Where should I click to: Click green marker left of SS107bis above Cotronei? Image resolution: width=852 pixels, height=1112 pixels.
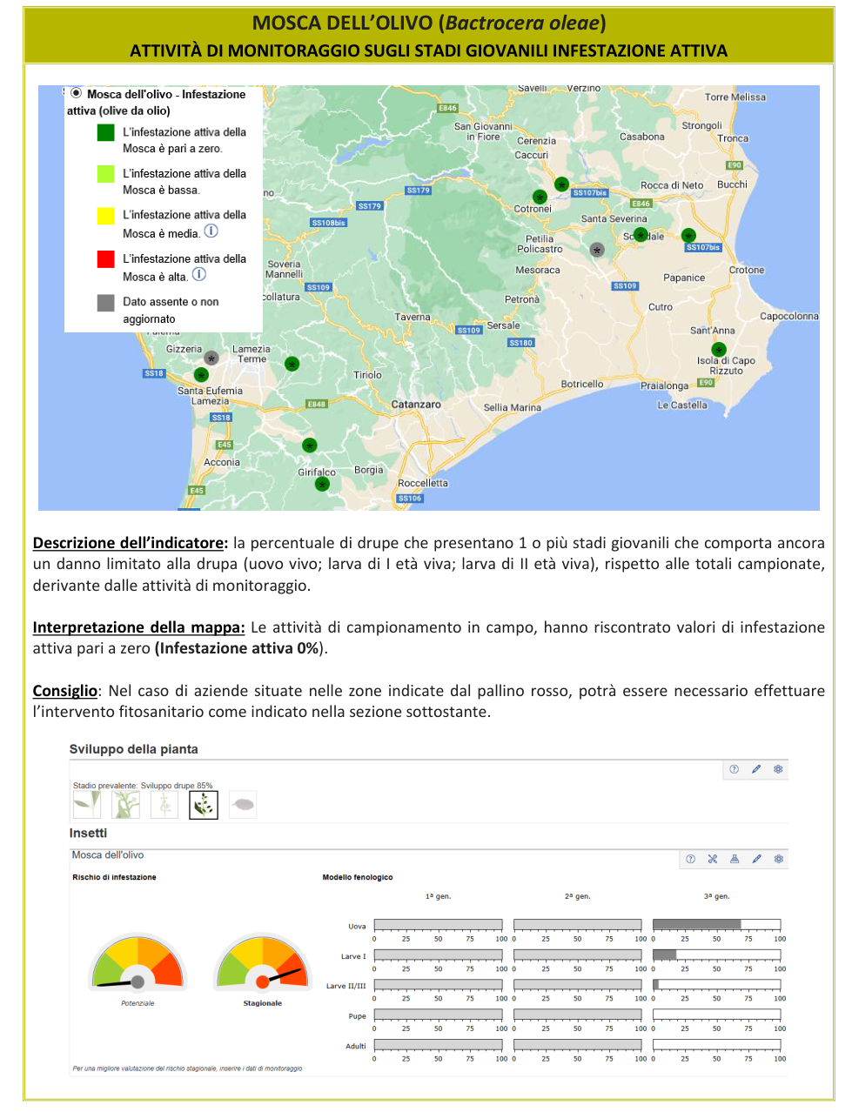561,184
